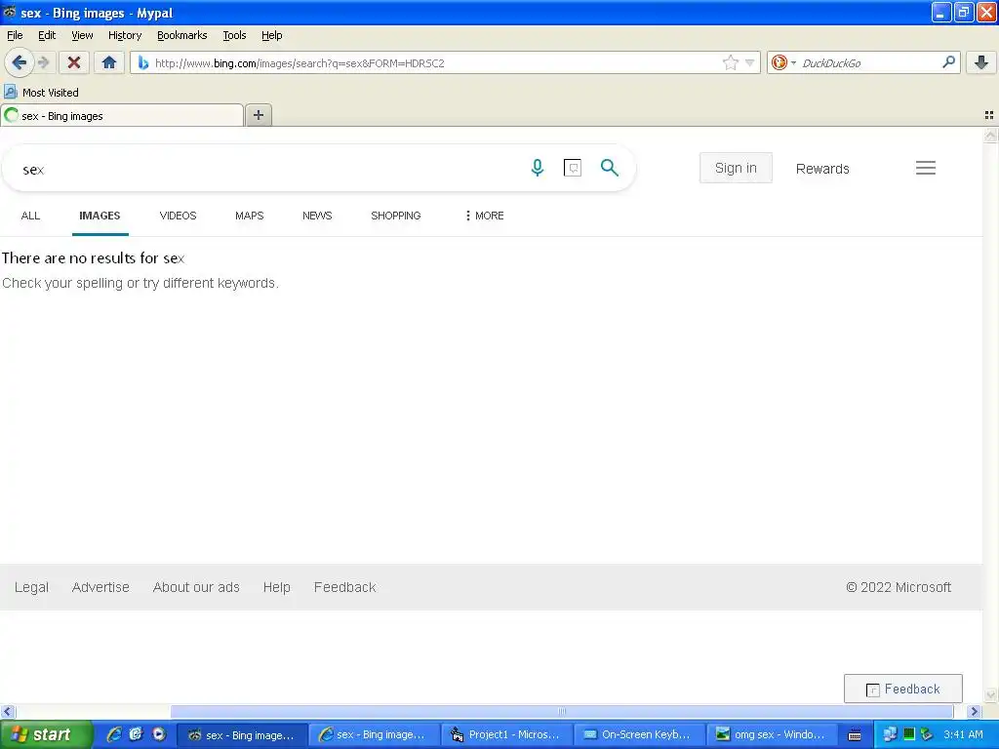Switch to Internet Explorer 'sex - Bing image' taskbar button
This screenshot has width=999, height=749.
(374, 735)
